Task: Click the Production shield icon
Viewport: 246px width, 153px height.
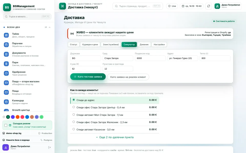Action: (x=39, y=133)
